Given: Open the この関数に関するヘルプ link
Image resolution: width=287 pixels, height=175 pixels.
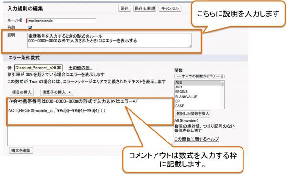Looking at the screenshot, I should pyautogui.click(x=197, y=139).
